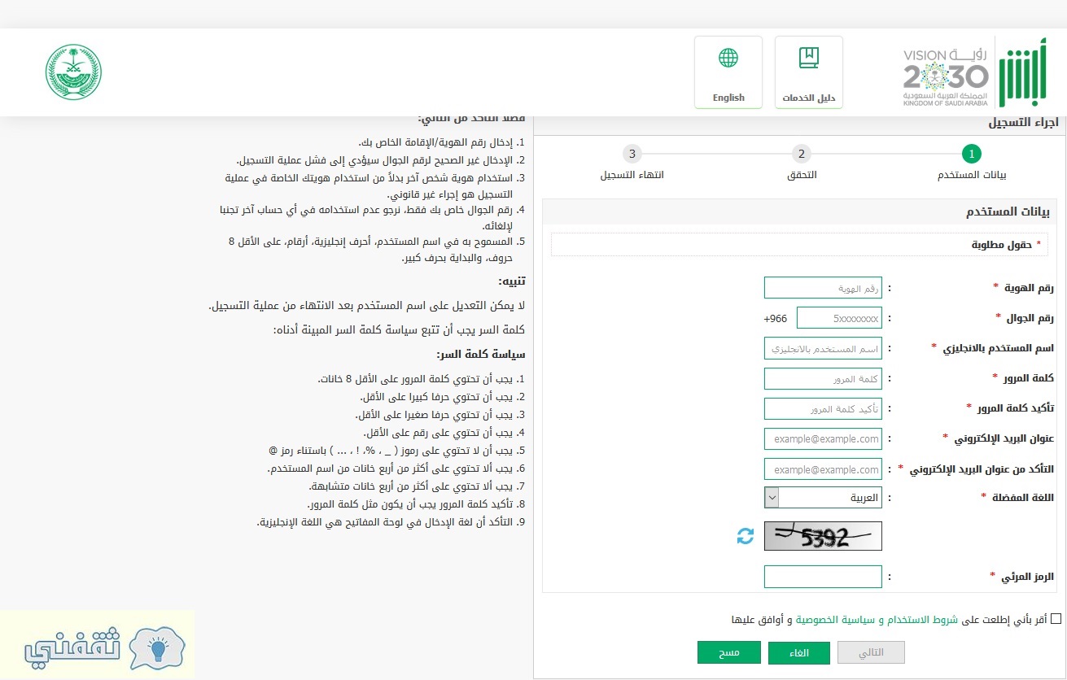Check the terms and privacy agreement box
The width and height of the screenshot is (1067, 680).
(1056, 619)
